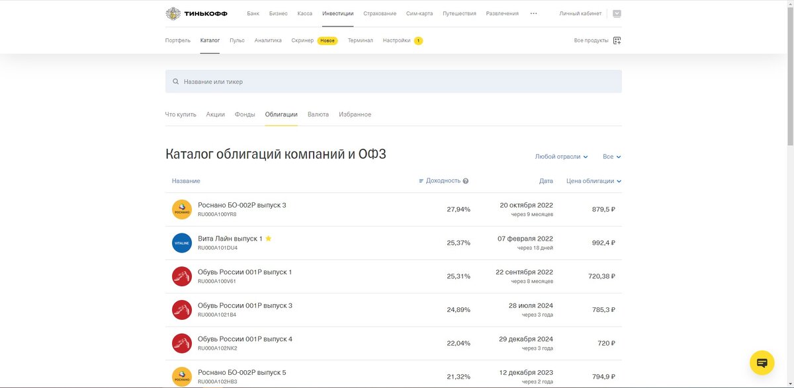Click the Все продукты link

591,40
